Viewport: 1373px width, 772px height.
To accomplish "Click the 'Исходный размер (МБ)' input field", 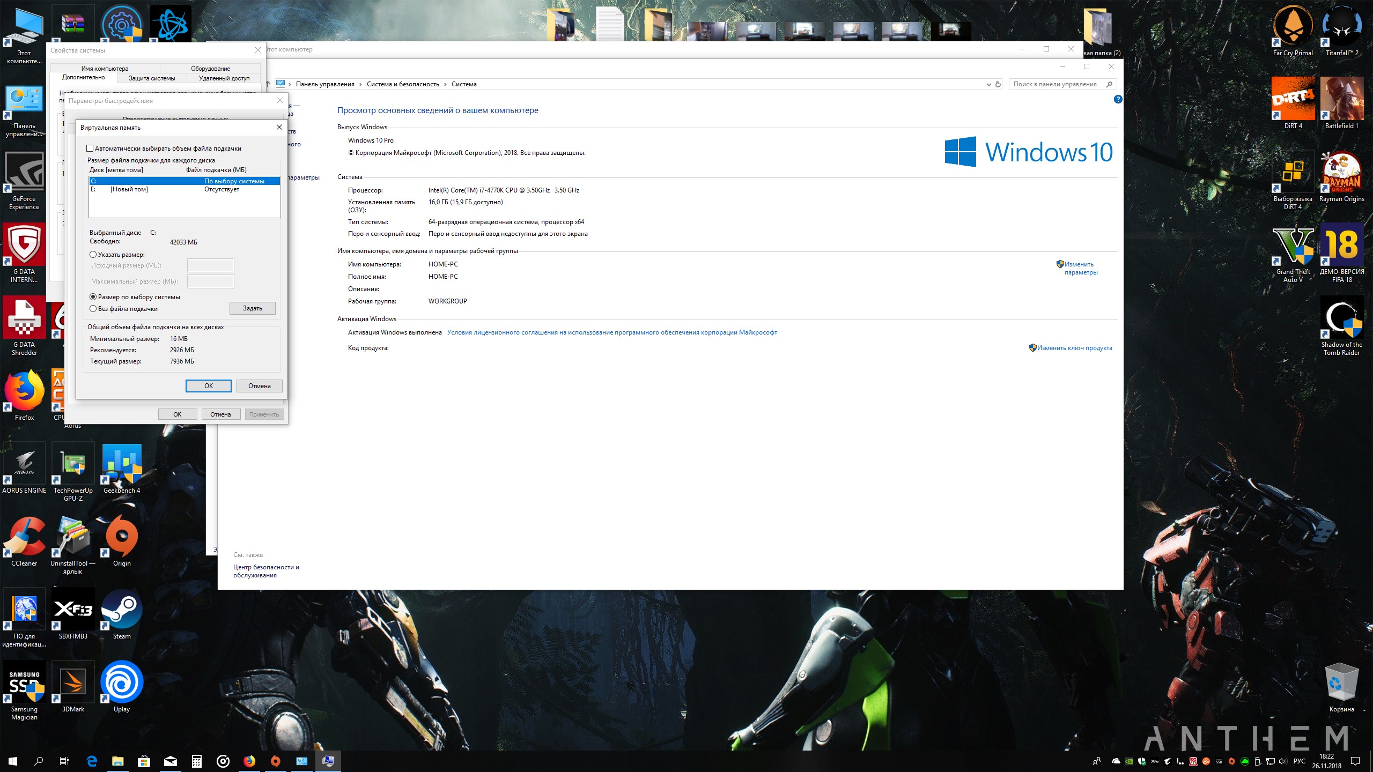I will pos(210,265).
